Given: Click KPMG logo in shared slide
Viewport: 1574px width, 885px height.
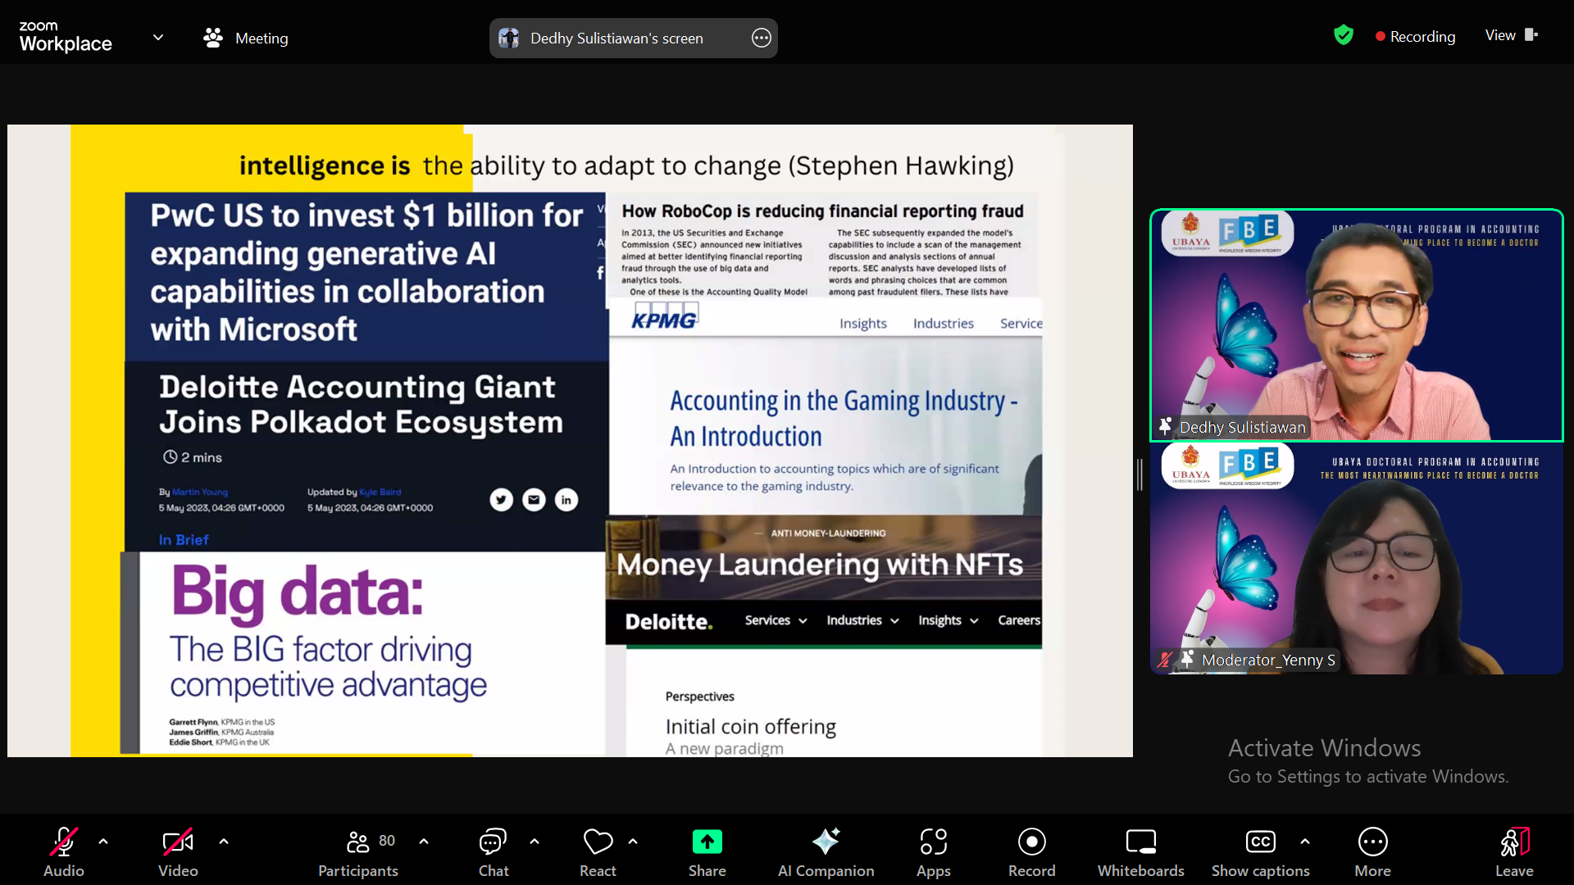Looking at the screenshot, I should point(665,317).
